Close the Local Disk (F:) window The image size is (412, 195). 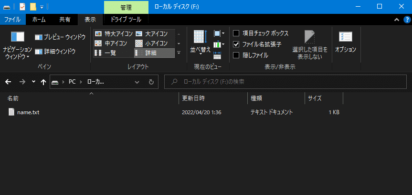401,7
